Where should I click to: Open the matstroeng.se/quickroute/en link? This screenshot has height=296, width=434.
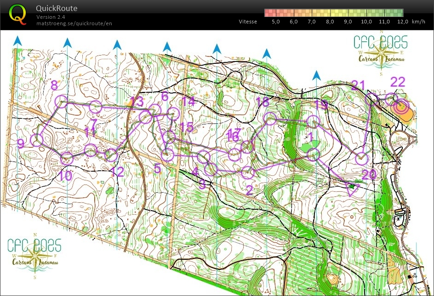coord(74,23)
